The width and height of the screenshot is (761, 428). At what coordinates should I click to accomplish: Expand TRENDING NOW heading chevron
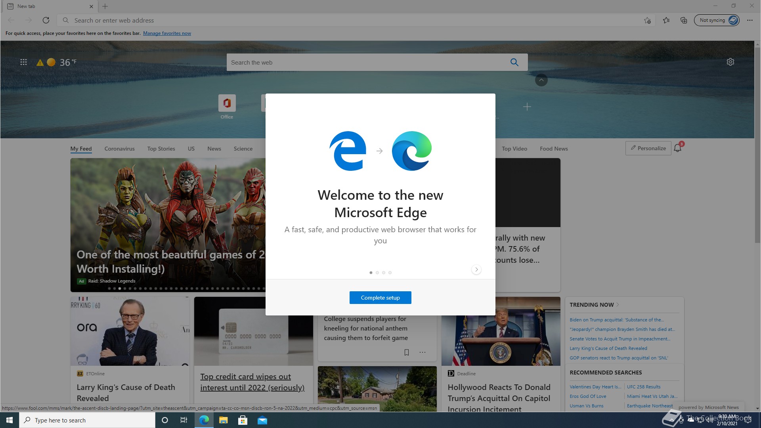tap(618, 304)
